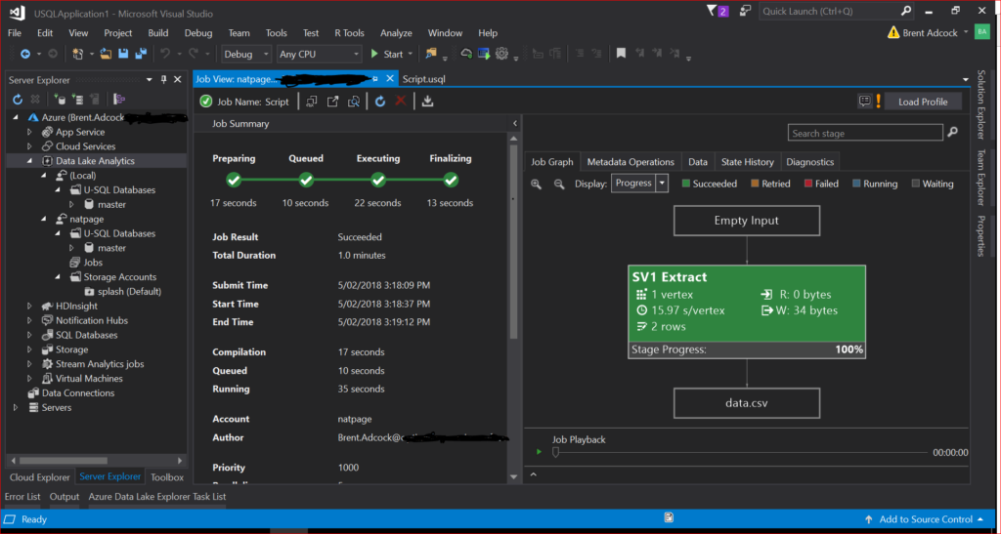
Task: Click the toolbar settings gear icon
Action: click(x=501, y=54)
